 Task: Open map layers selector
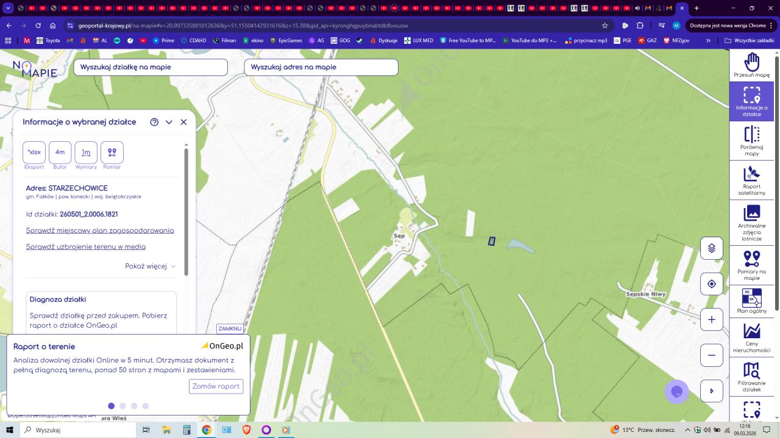(711, 248)
